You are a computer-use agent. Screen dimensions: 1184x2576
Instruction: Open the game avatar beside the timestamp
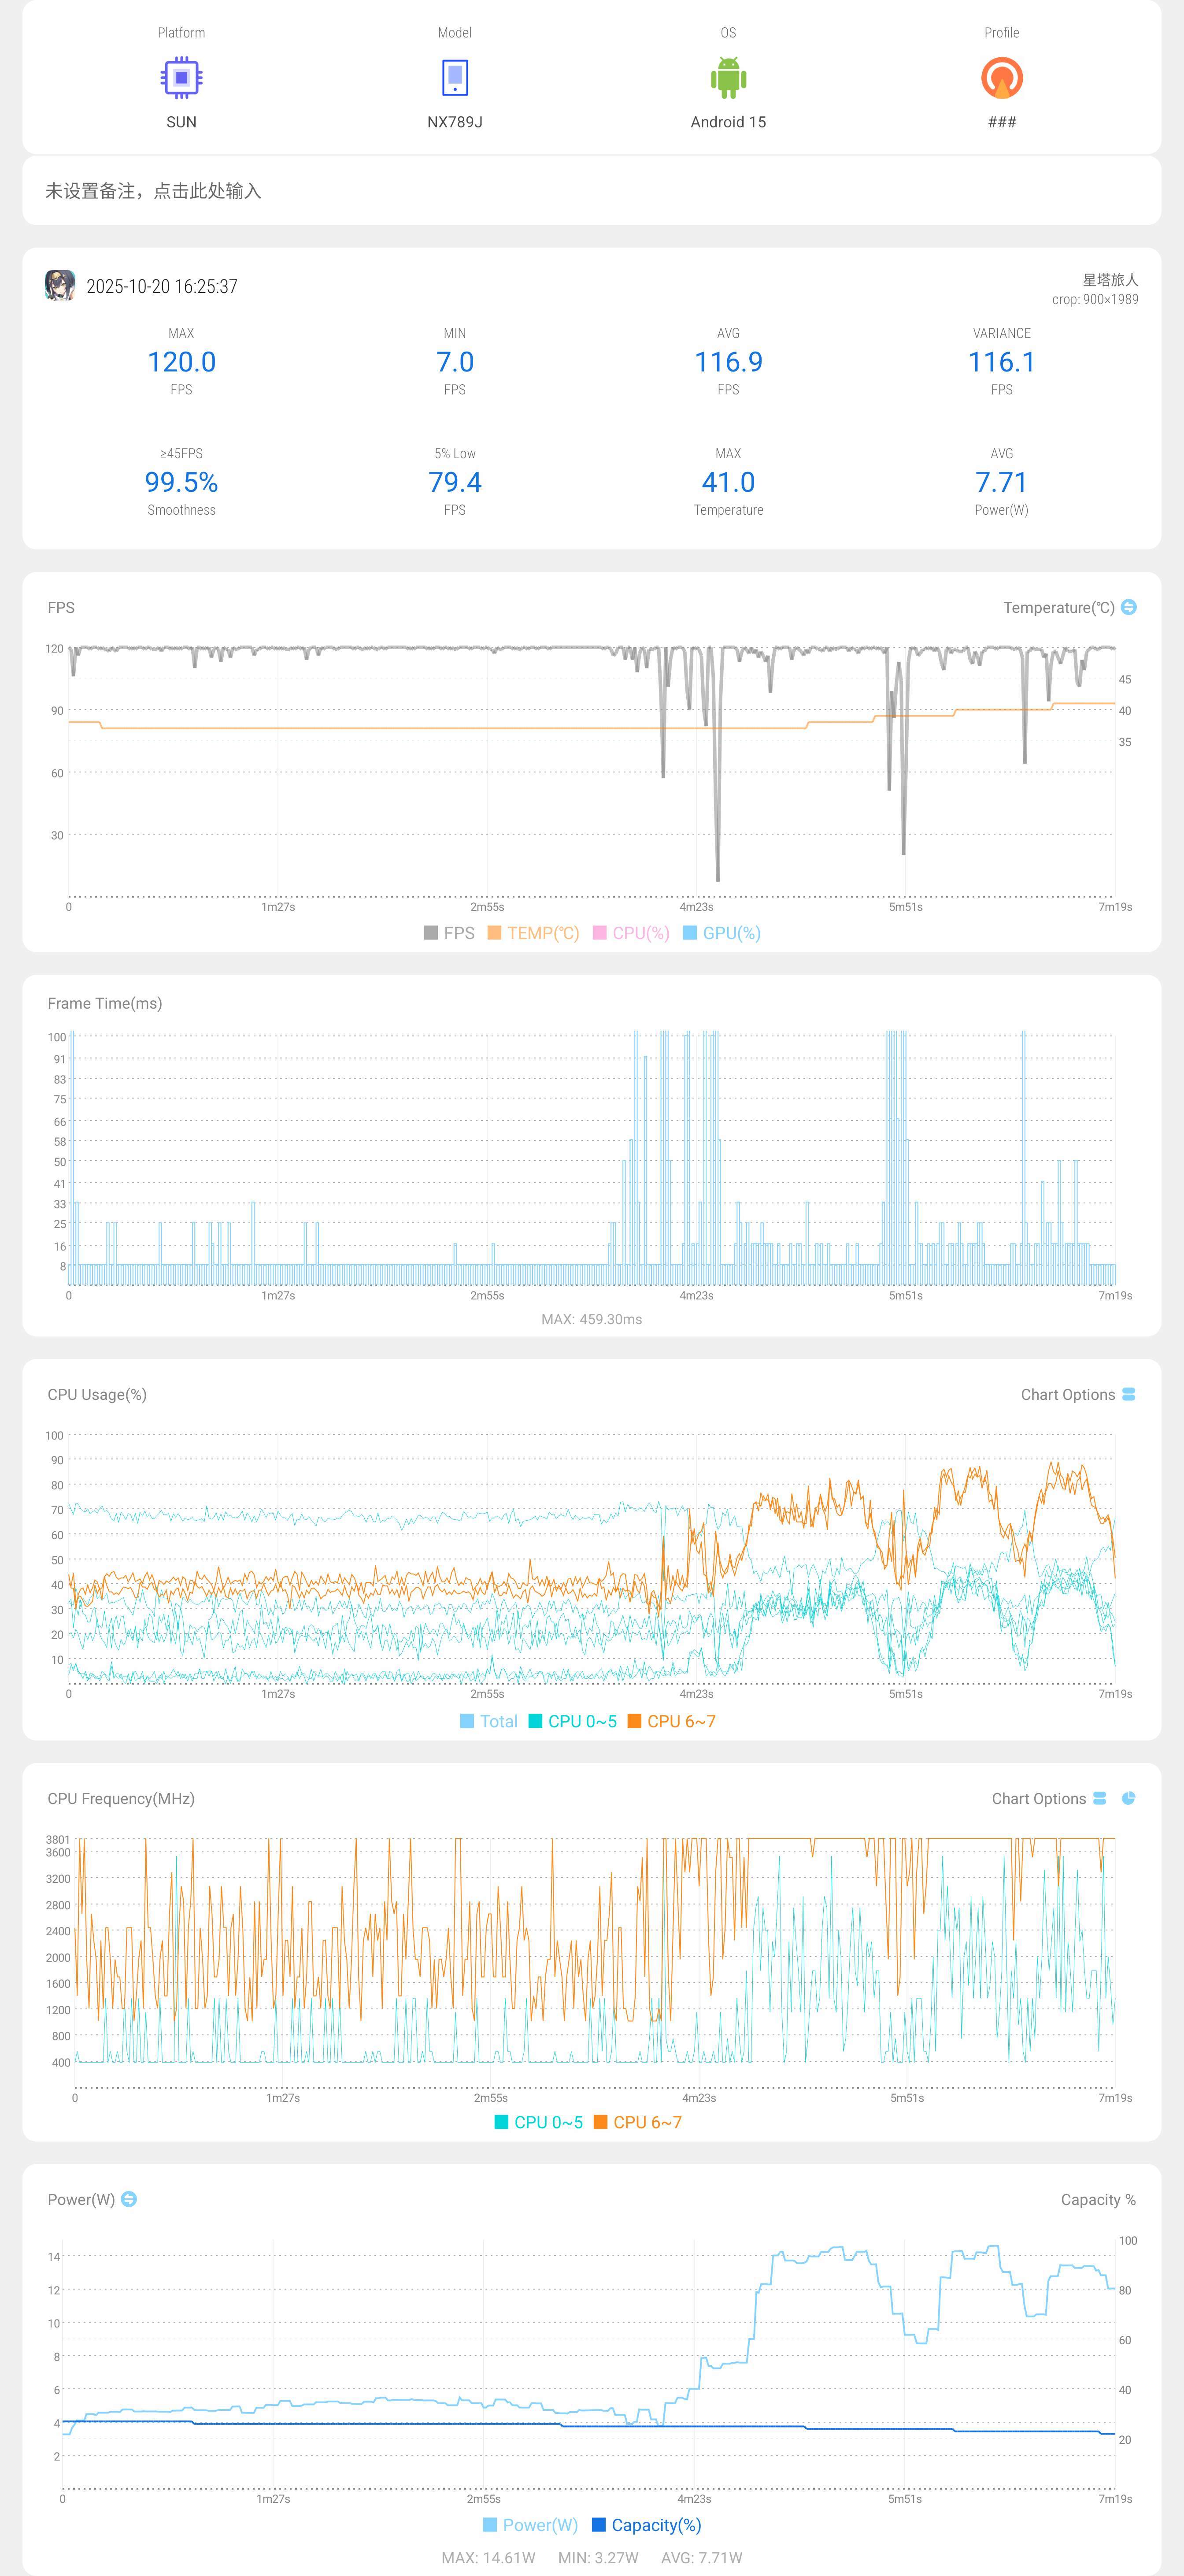pos(60,286)
